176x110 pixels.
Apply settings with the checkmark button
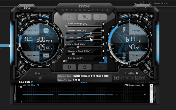100,67
